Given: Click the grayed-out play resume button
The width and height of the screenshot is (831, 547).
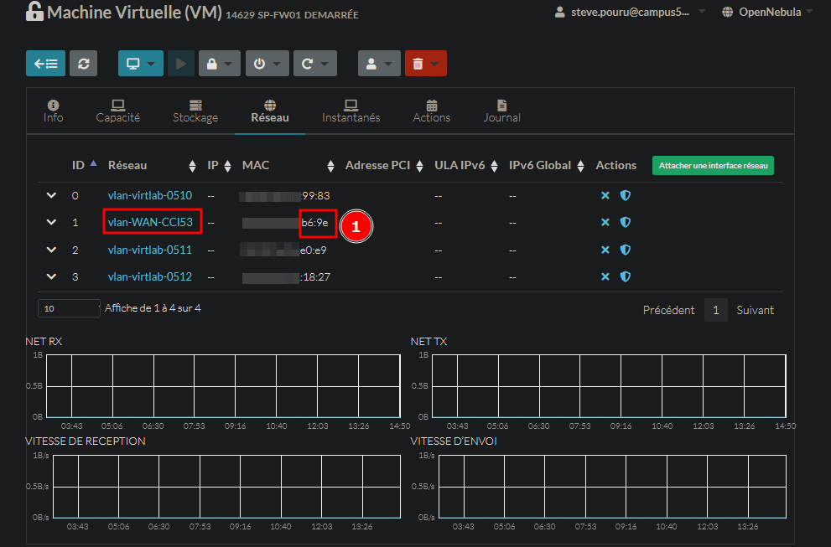Looking at the screenshot, I should (180, 64).
